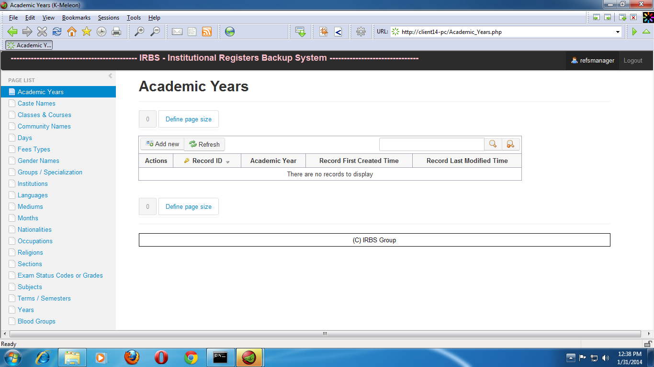The height and width of the screenshot is (367, 654).
Task: Click the green Back arrow button
Action: [x=12, y=32]
